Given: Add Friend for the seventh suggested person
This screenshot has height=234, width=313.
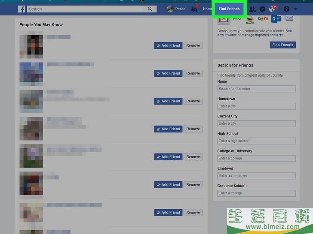Looking at the screenshot, I should (168, 213).
